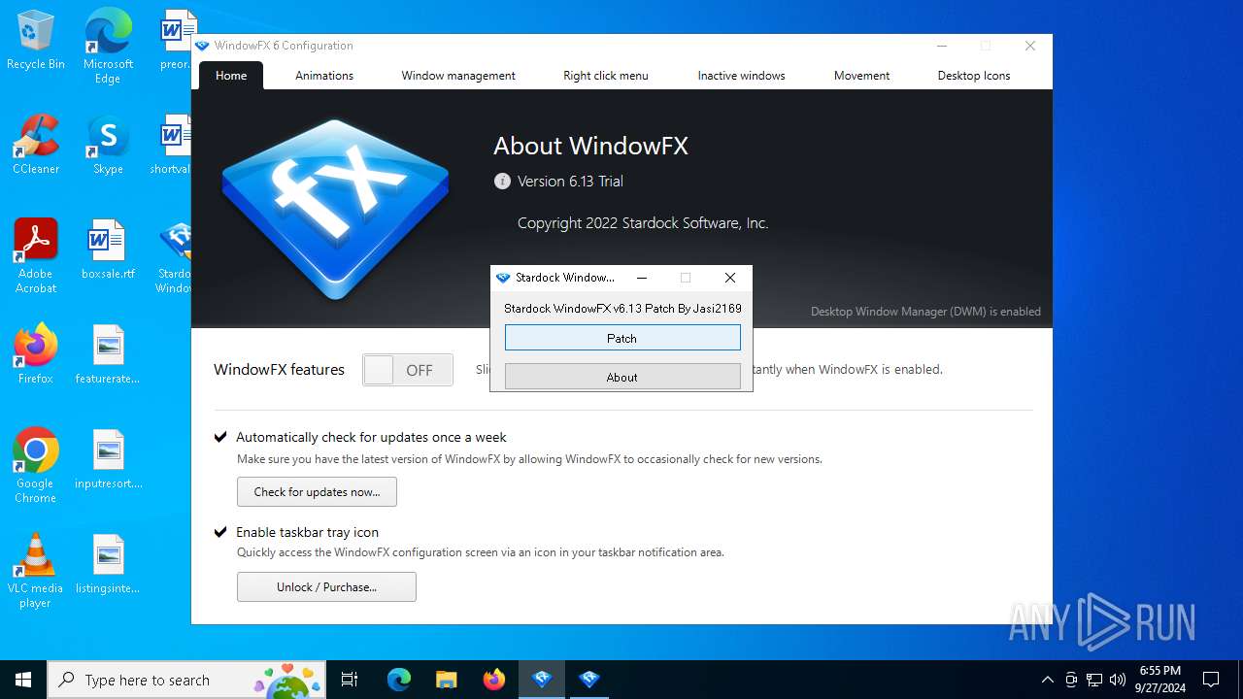This screenshot has height=699, width=1243.
Task: Click the About button in patcher
Action: click(x=622, y=377)
